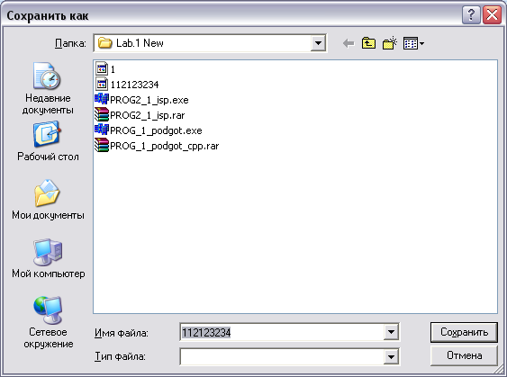Viewport: 507px width, 377px height.
Task: Click the Lab.1 New folder icon
Action: 104,43
